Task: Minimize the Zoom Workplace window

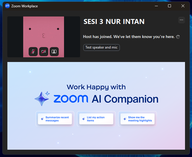Action: (156, 6)
